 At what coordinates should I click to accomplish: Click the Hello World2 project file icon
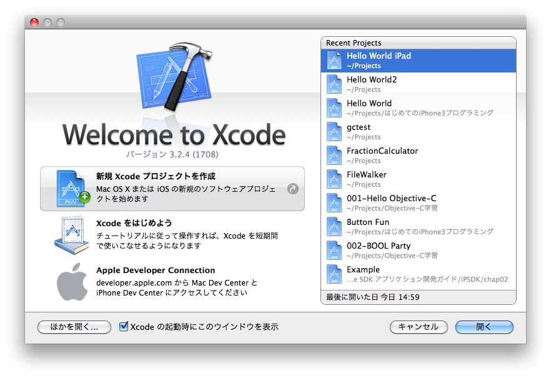pyautogui.click(x=334, y=84)
